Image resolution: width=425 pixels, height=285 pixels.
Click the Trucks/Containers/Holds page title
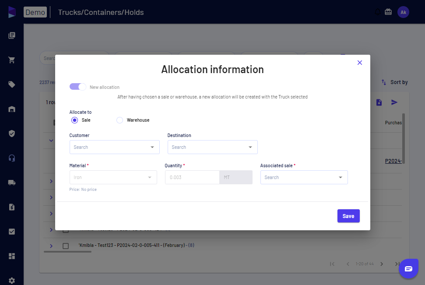[x=101, y=12]
